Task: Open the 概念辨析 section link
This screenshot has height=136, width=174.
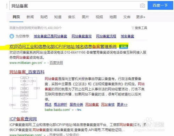Action: pyautogui.click(x=61, y=105)
